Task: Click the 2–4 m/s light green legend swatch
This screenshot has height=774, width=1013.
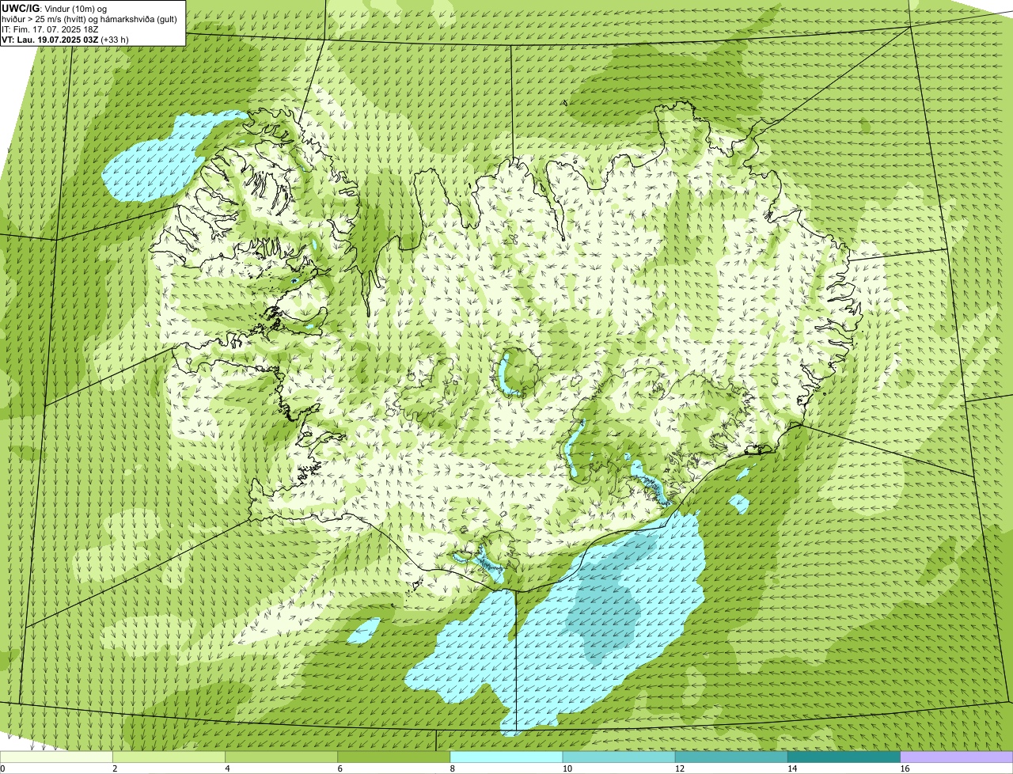Action: 169,757
